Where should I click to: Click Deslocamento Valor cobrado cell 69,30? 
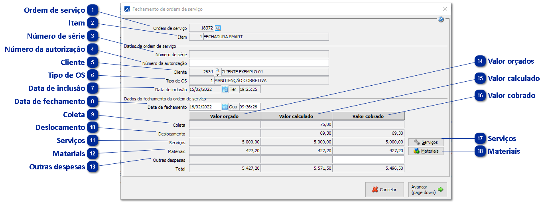[369, 133]
